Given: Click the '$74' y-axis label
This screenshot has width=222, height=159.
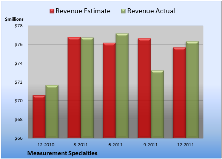Looking at the screenshot, I should [18, 63].
